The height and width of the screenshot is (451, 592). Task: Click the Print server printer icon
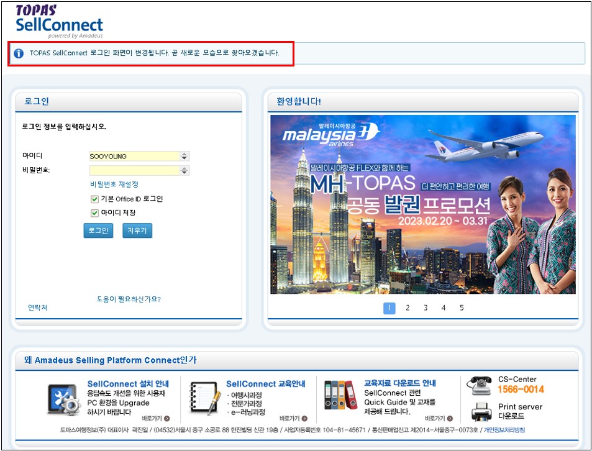click(482, 411)
